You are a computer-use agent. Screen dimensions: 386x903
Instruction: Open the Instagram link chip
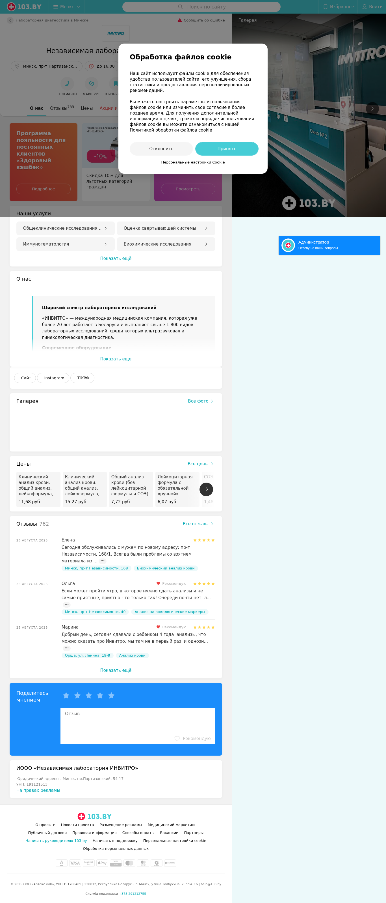point(53,378)
